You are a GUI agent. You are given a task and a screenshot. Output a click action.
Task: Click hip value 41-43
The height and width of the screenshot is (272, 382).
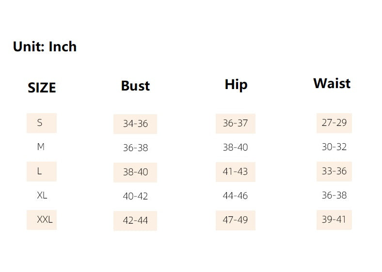(236, 172)
